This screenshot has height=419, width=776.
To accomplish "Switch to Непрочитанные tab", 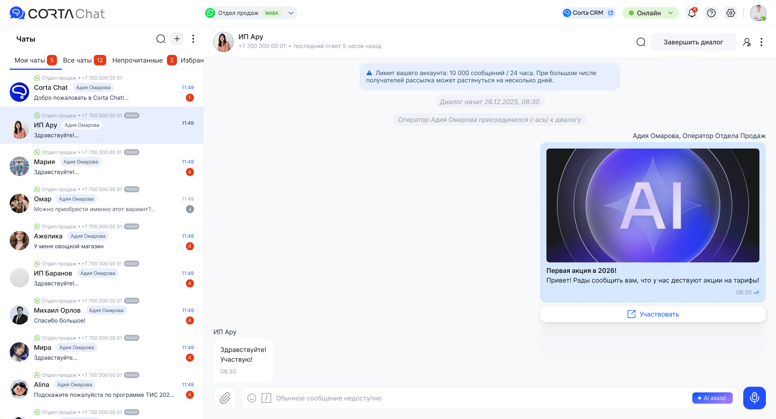I will [x=144, y=60].
